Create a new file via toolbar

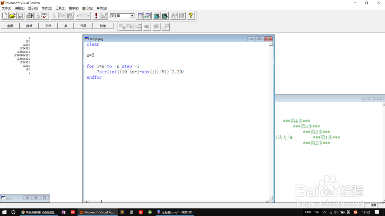(5, 16)
